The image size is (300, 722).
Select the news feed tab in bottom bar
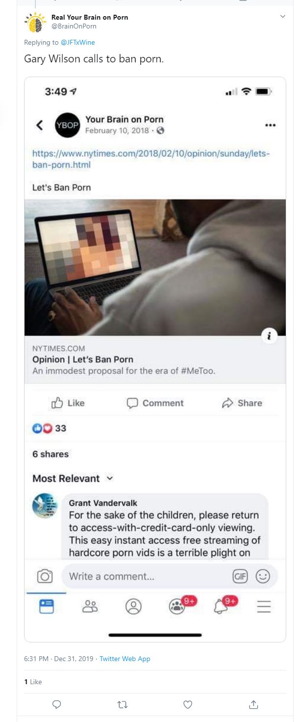pos(46,606)
